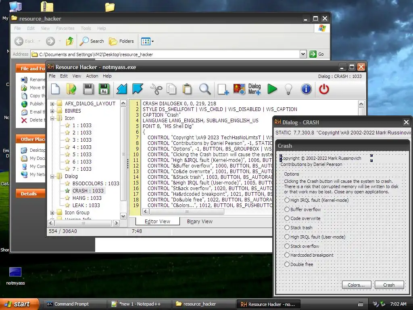This screenshot has height=310, width=413.
Task: Select High IRQL fault (User-mode) radio button
Action: pyautogui.click(x=287, y=237)
